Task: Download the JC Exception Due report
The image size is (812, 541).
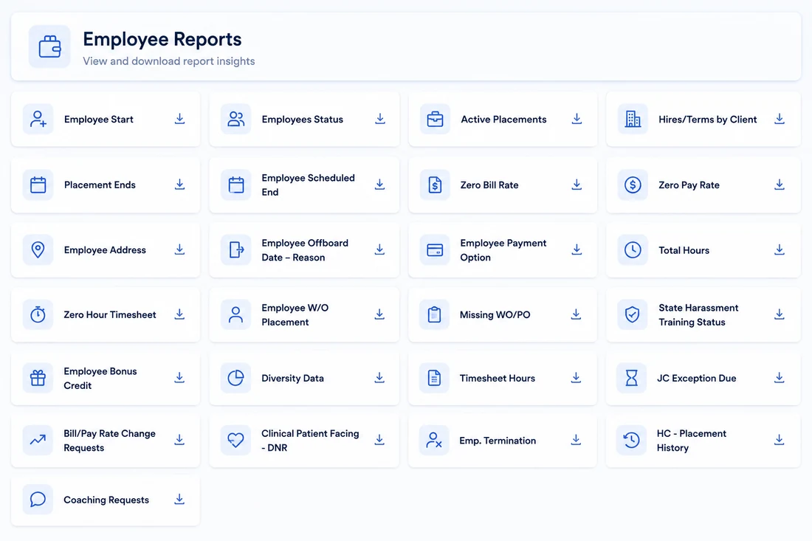Action: pyautogui.click(x=779, y=377)
